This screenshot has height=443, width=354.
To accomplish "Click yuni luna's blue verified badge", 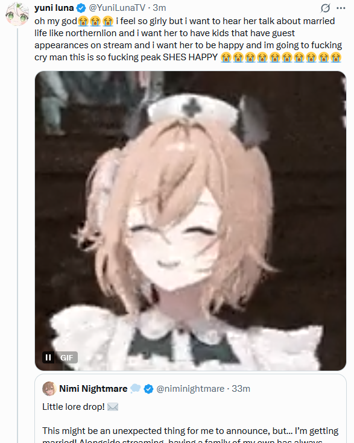I will click(x=81, y=8).
